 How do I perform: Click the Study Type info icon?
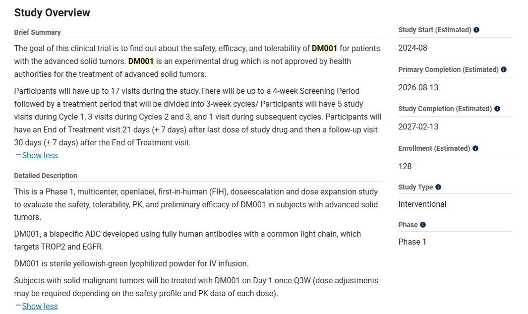point(438,187)
